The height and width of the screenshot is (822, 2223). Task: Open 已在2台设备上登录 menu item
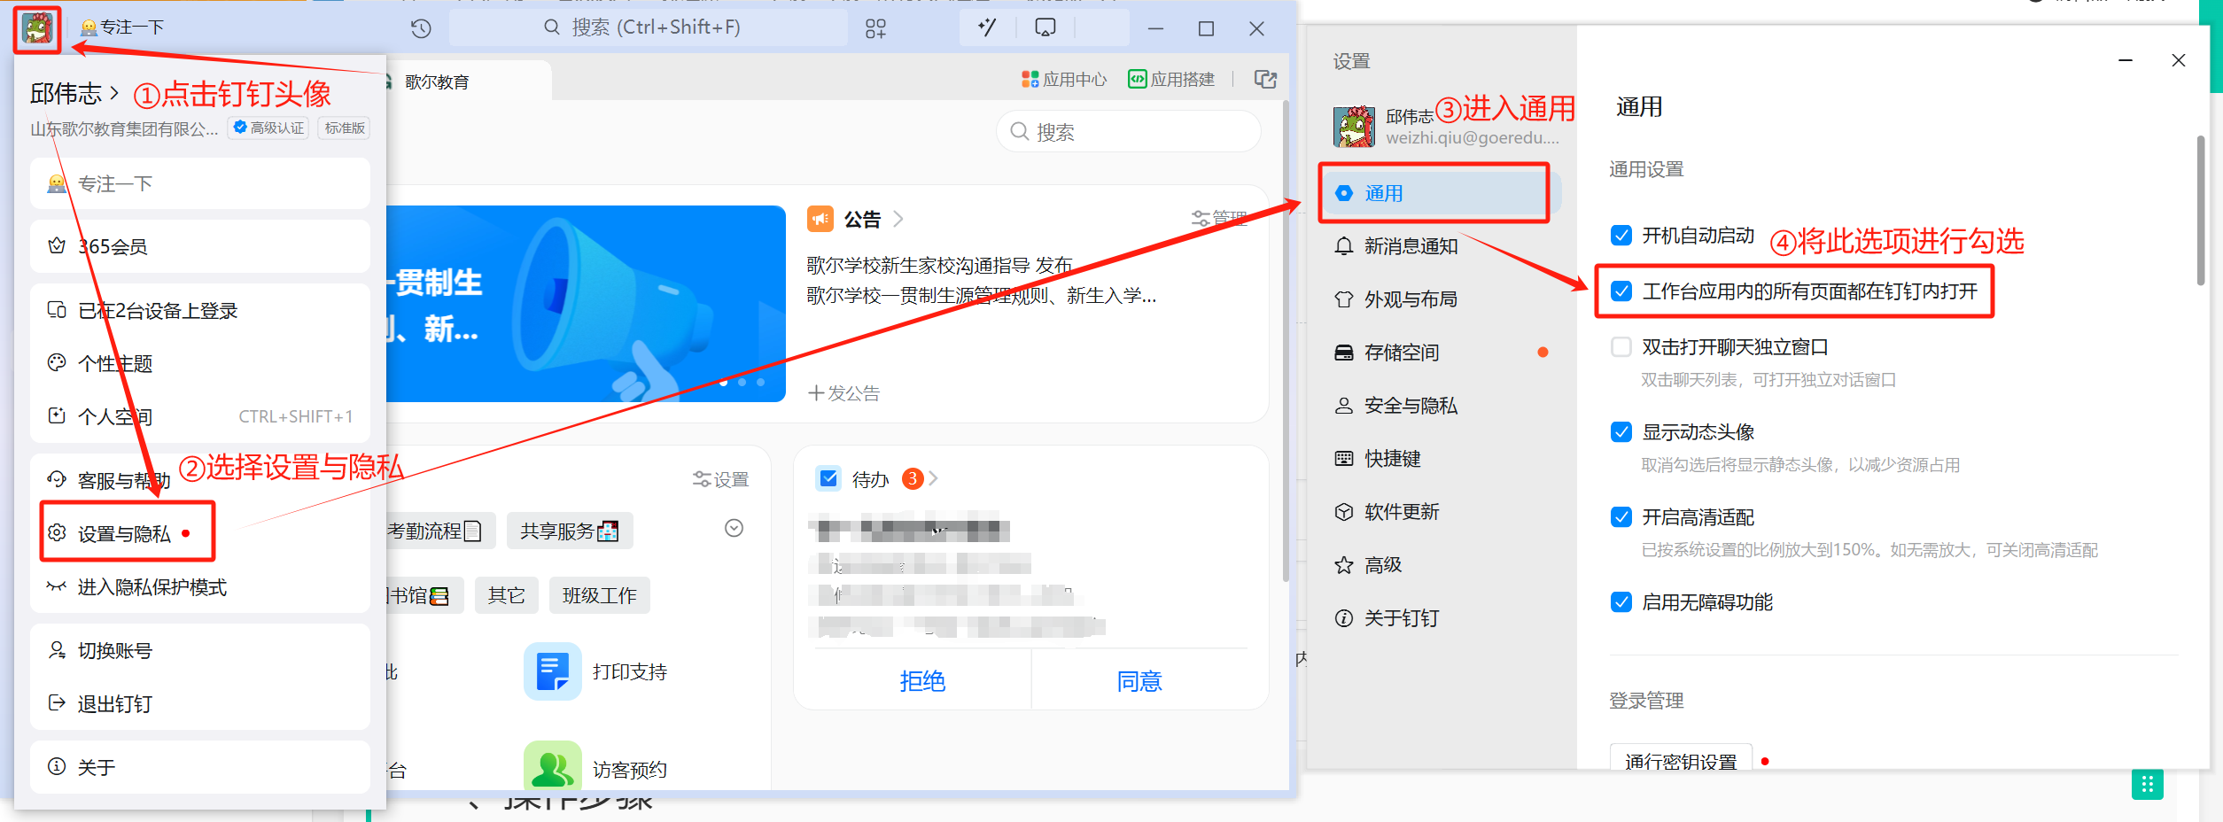click(200, 311)
